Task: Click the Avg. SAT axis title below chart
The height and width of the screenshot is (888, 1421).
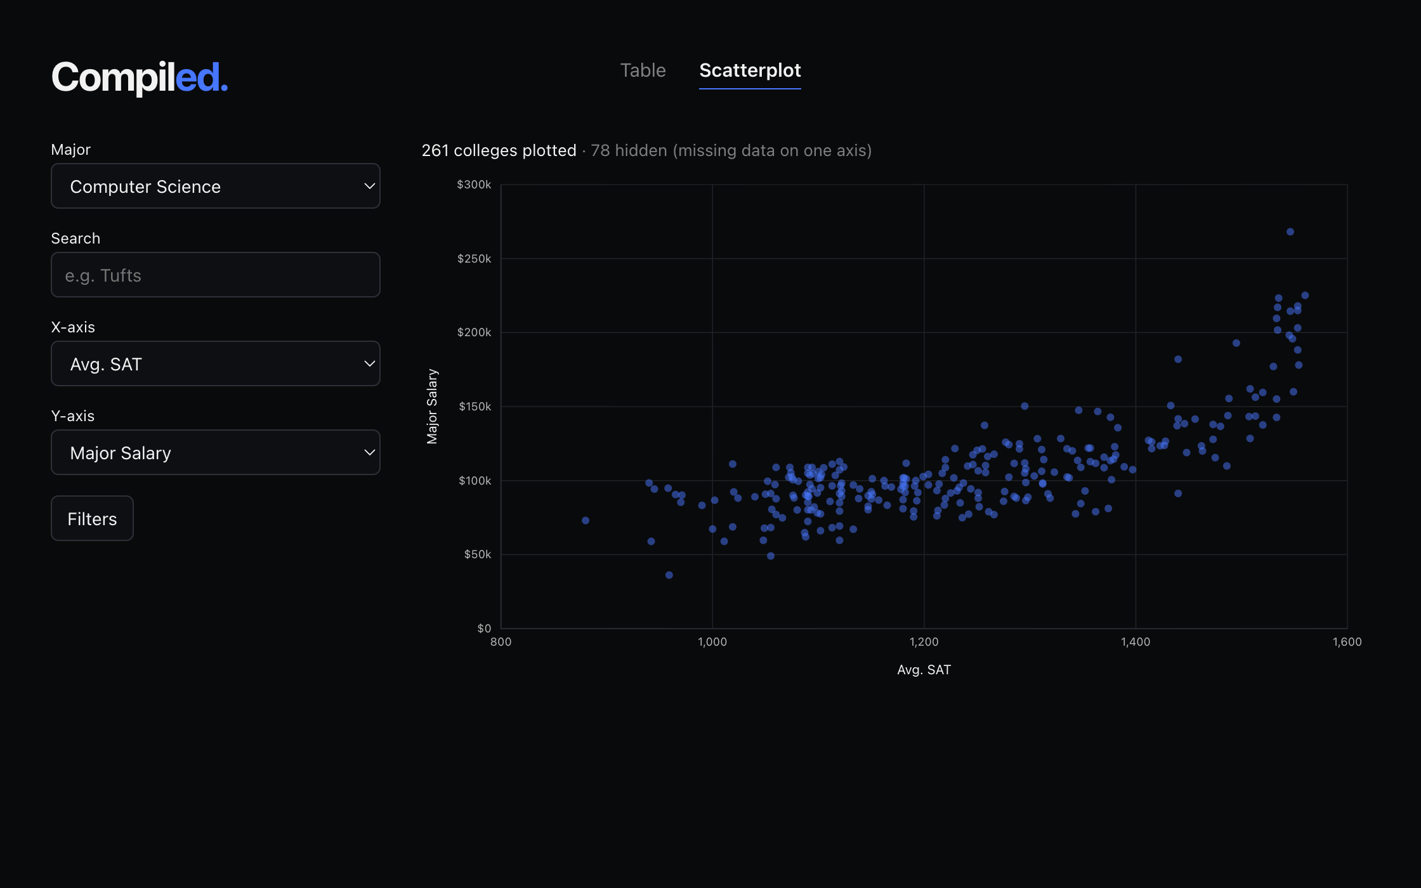Action: pyautogui.click(x=924, y=670)
